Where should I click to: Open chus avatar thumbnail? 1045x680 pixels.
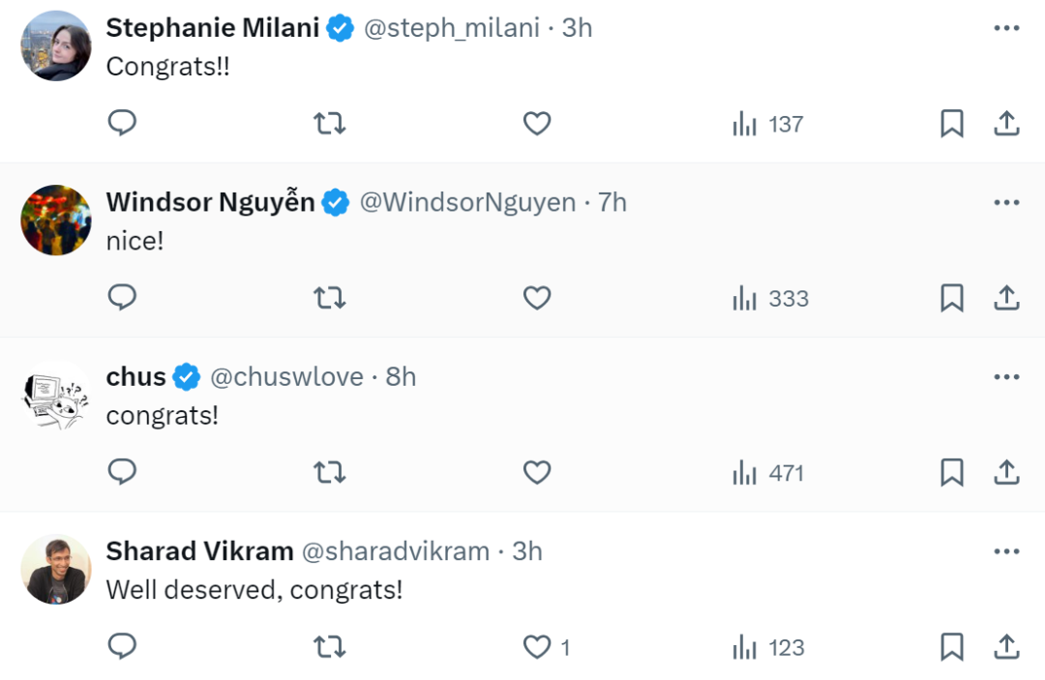click(x=56, y=395)
